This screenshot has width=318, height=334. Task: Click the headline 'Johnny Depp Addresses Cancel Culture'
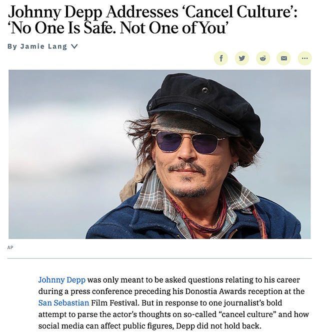[152, 11]
